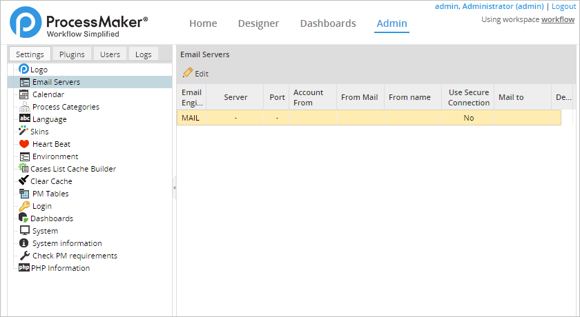Click the System information icon
The height and width of the screenshot is (317, 580).
click(x=24, y=243)
